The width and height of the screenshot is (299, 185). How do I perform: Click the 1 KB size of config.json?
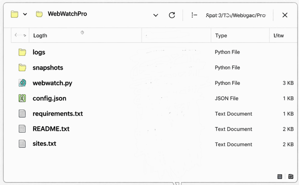[288, 99]
